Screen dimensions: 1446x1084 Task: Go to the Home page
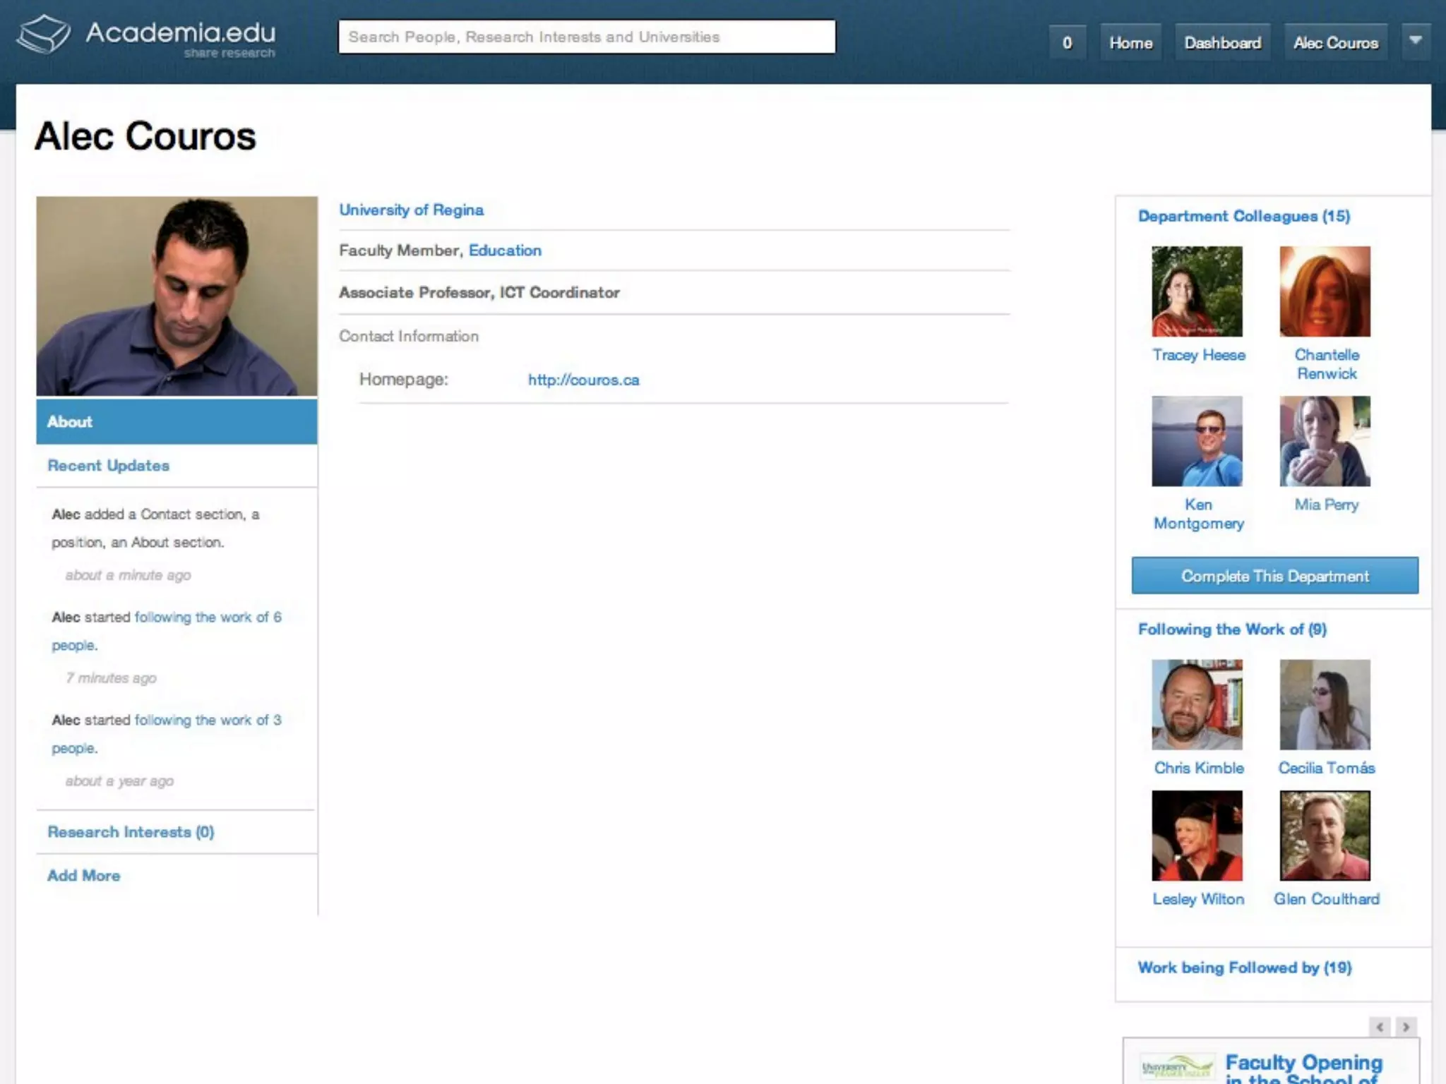(1130, 43)
